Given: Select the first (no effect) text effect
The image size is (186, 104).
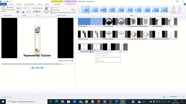Looking at the screenshot, I should 86,10.
